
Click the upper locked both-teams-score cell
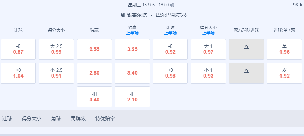[x=246, y=49]
